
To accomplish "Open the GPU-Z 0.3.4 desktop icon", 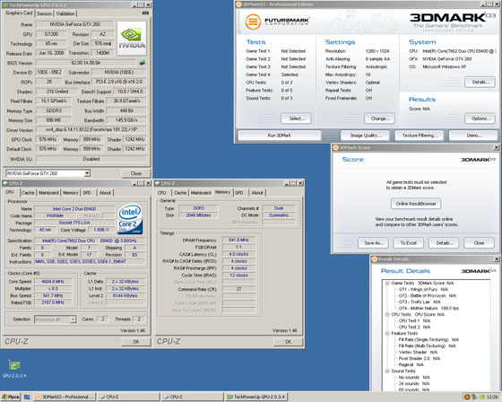I will [x=14, y=368].
